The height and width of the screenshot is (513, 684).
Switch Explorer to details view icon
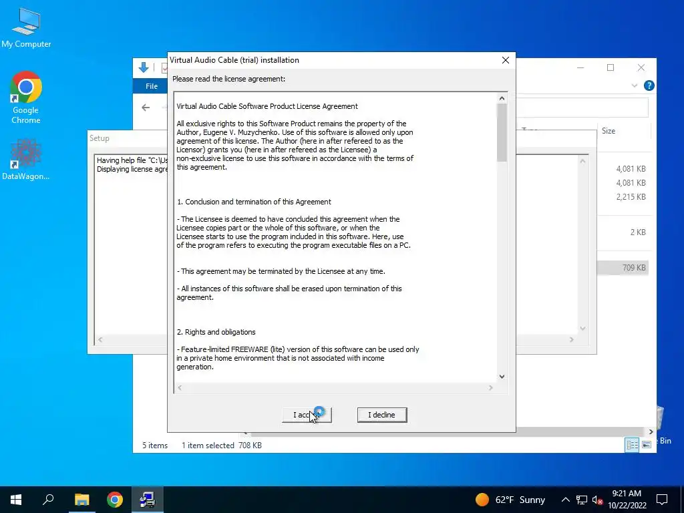pos(632,445)
